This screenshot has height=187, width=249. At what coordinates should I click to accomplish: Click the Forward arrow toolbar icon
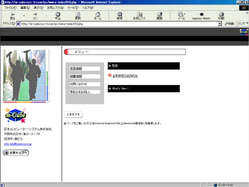[x=35, y=16]
